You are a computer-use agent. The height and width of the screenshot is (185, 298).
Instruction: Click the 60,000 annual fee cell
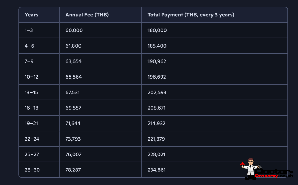pyautogui.click(x=74, y=30)
